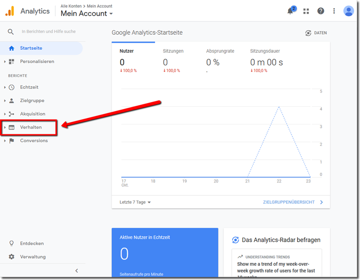Click the Echtzeit clock icon

[x=12, y=87]
